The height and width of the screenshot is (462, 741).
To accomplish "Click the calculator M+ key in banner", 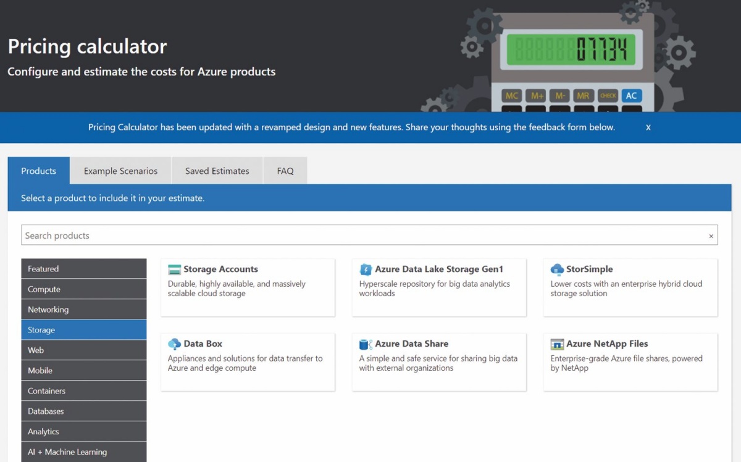I will click(x=535, y=96).
